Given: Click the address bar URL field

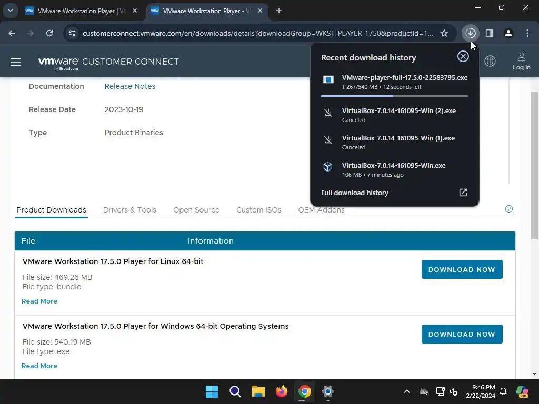Looking at the screenshot, I should coord(257,33).
